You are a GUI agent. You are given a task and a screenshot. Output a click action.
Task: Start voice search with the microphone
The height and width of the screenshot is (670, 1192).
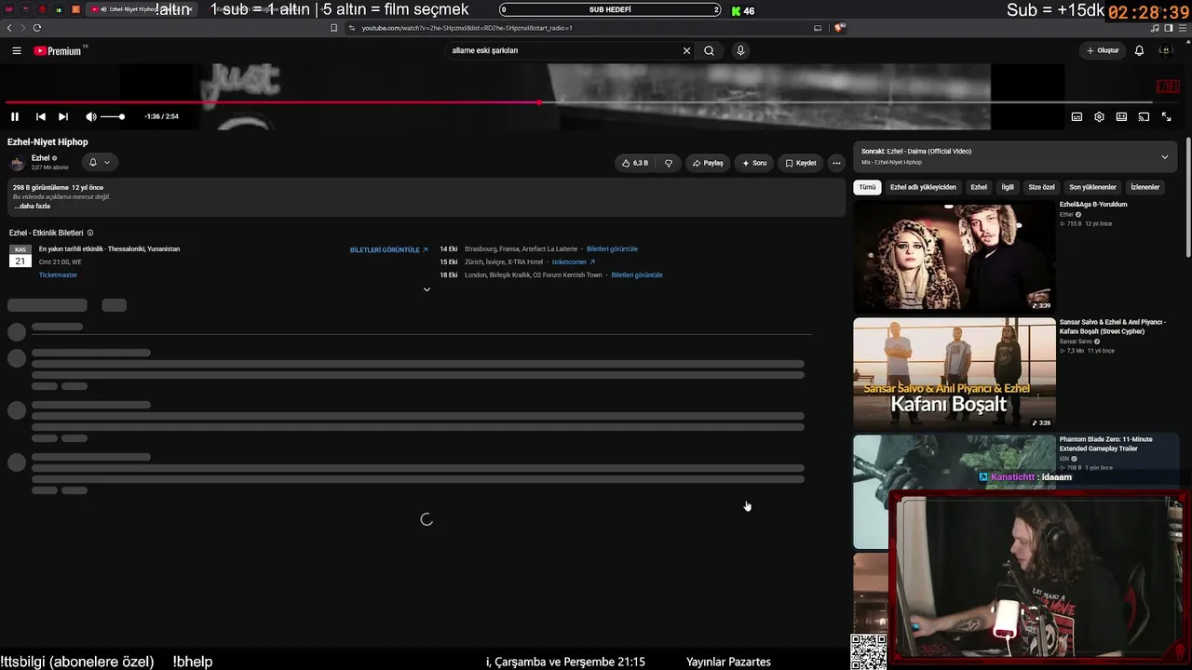(x=740, y=51)
